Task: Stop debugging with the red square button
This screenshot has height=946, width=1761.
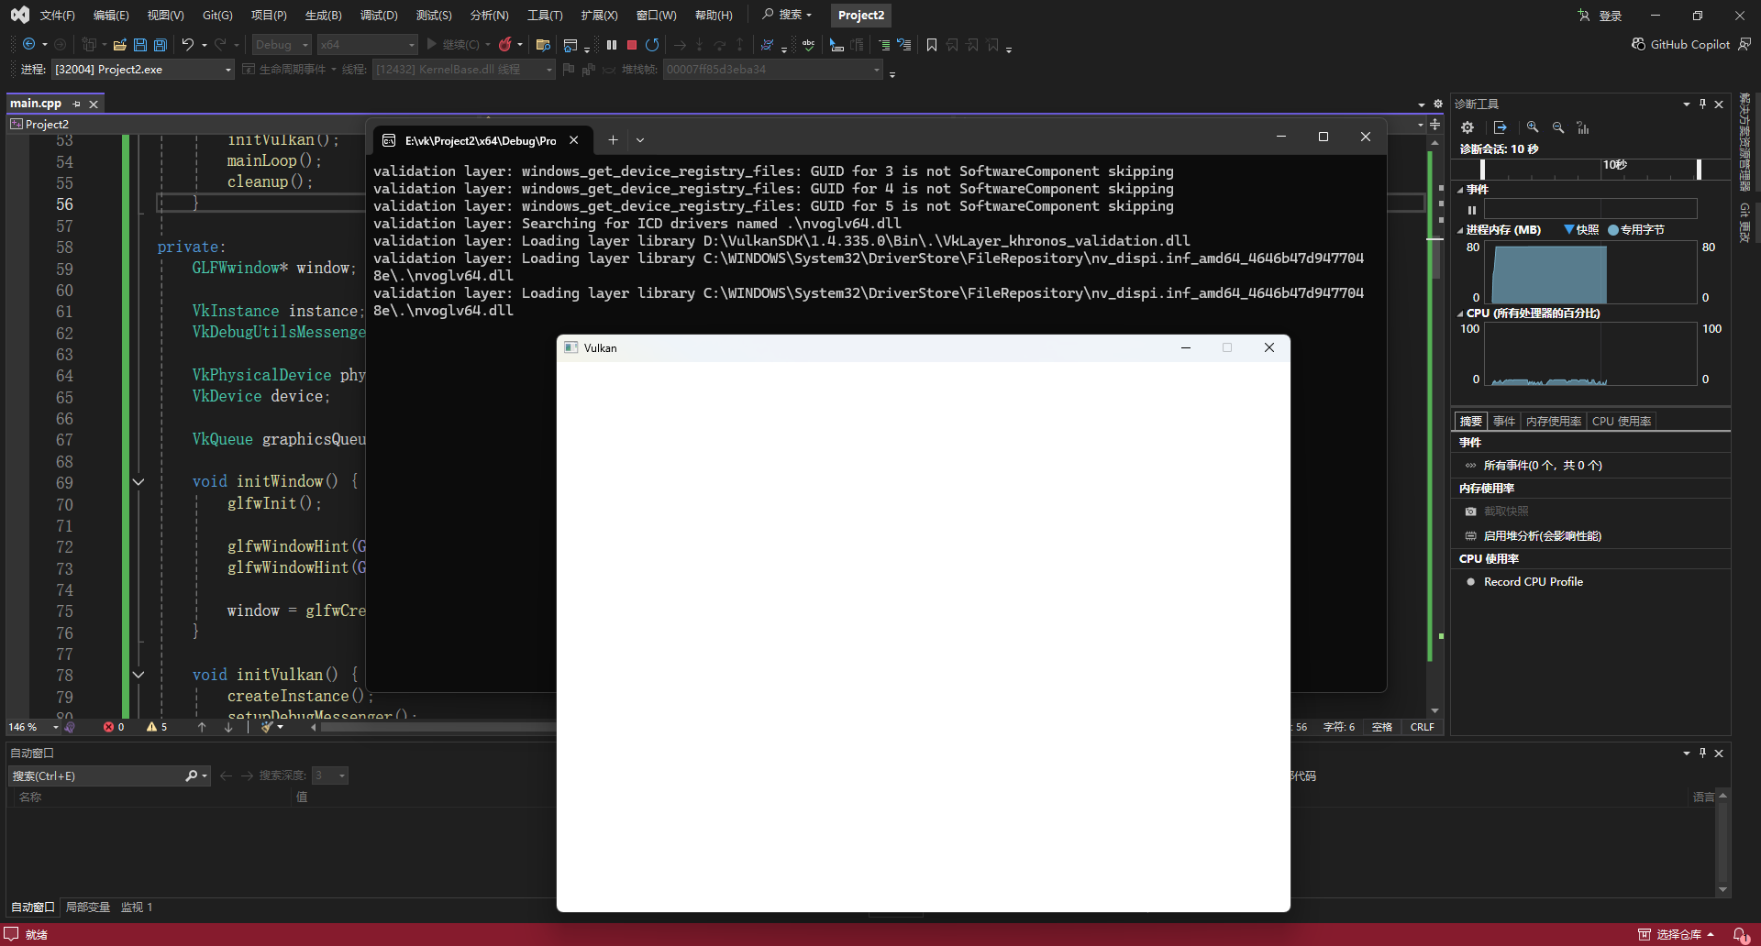Action: tap(632, 44)
